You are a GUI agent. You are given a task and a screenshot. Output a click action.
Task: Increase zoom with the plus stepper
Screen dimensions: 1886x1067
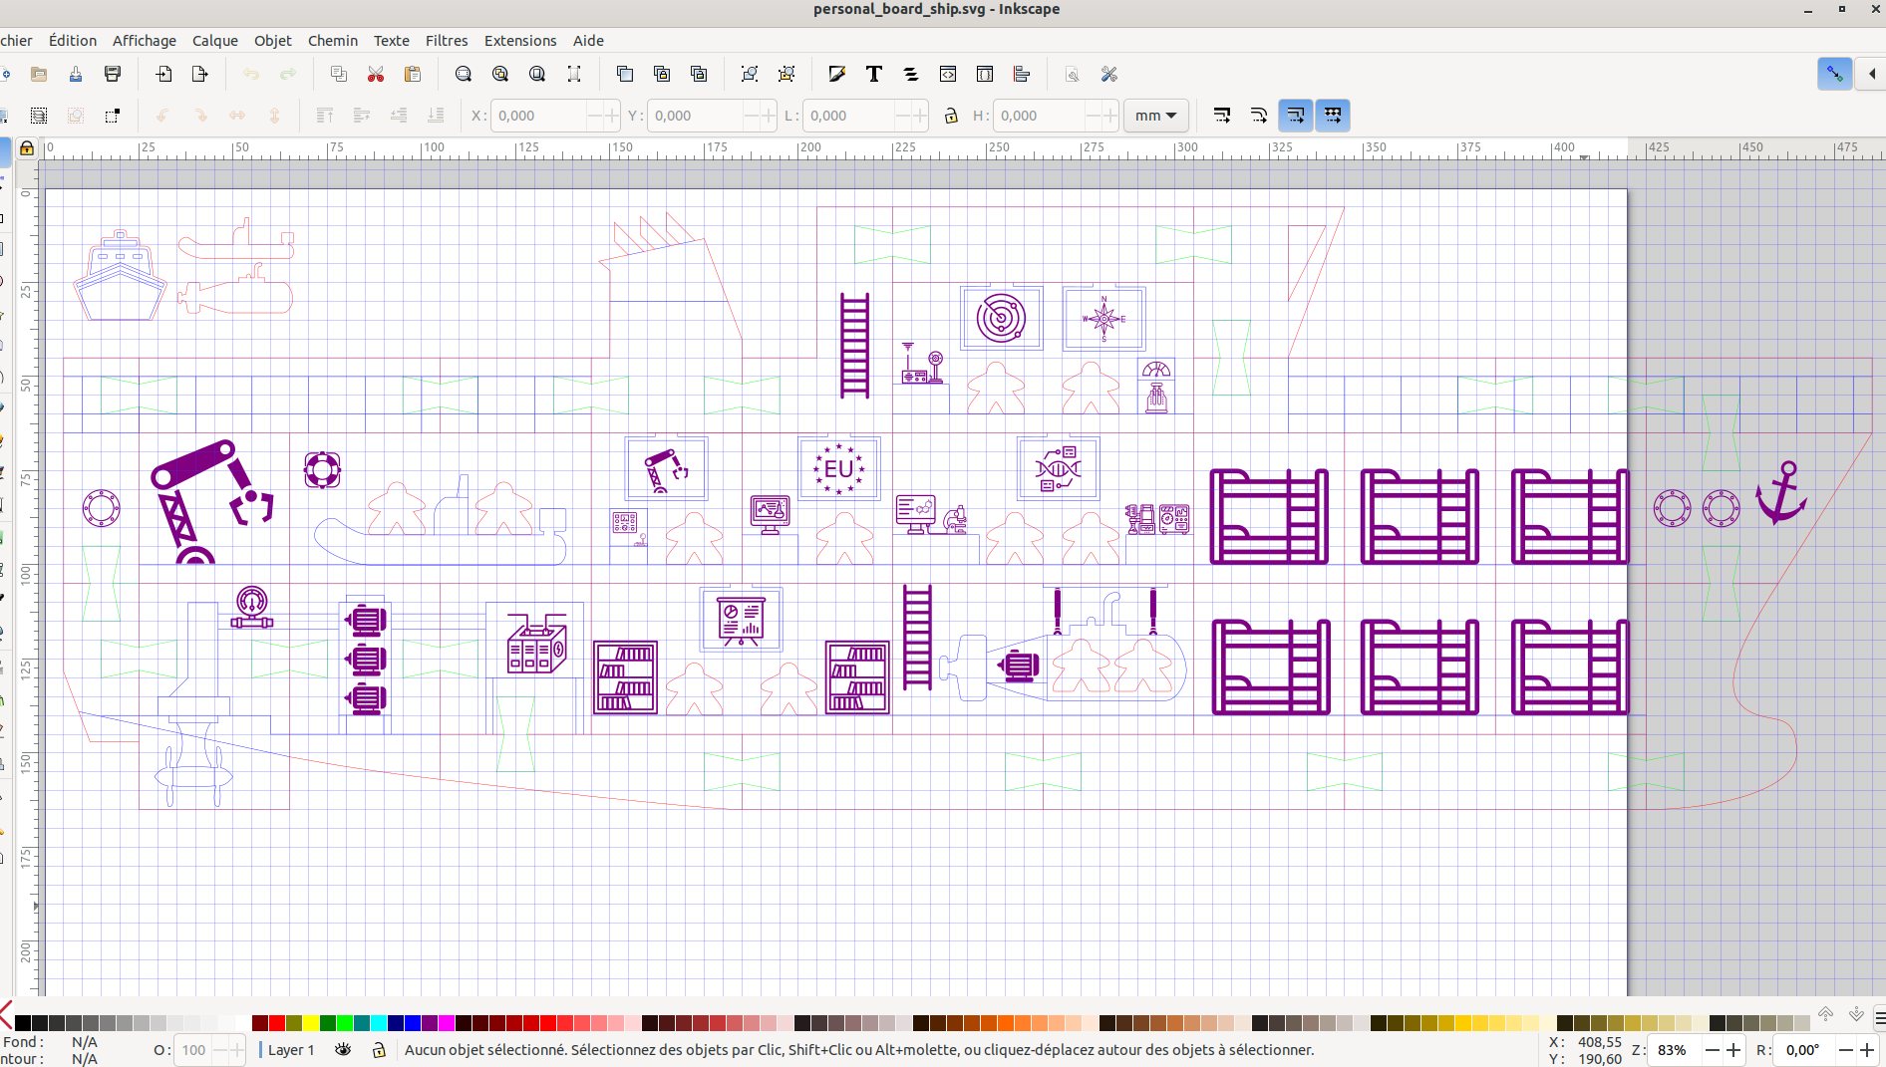coord(1734,1050)
